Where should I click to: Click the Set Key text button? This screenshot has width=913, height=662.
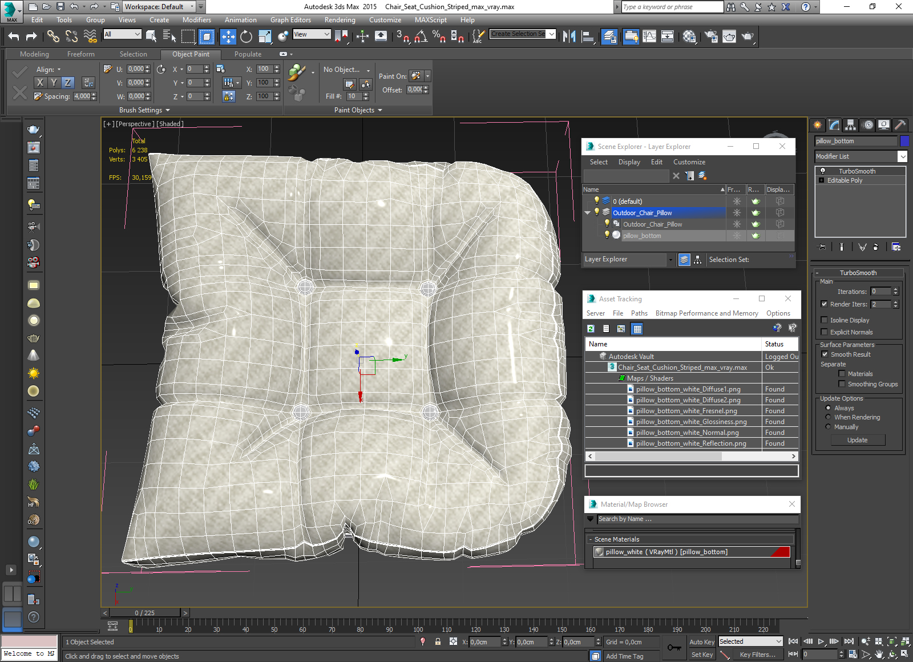[701, 655]
